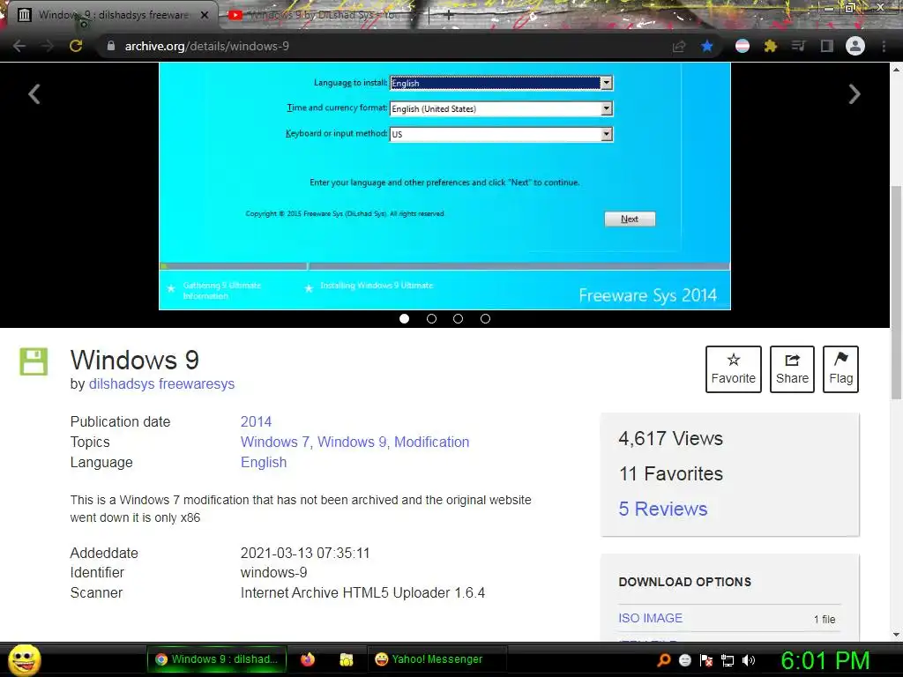Switch to the YouTube Windows 9 tab
Viewport: 903px width, 677px height.
(323, 15)
